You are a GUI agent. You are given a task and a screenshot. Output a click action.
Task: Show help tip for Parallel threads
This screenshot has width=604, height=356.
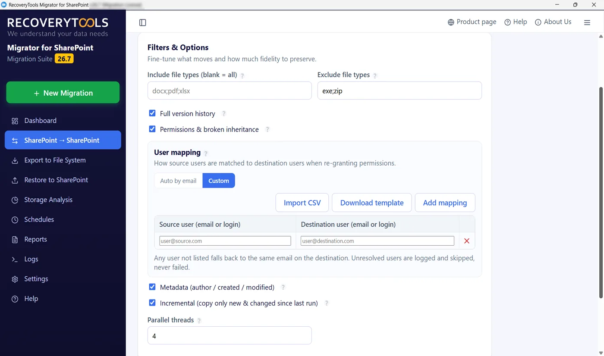tap(199, 321)
